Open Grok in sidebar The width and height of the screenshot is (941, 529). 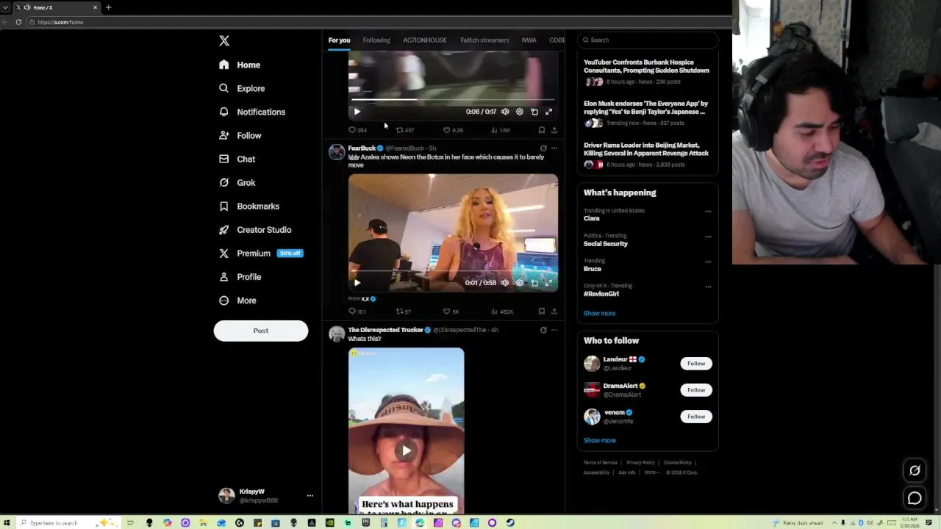pos(237,182)
